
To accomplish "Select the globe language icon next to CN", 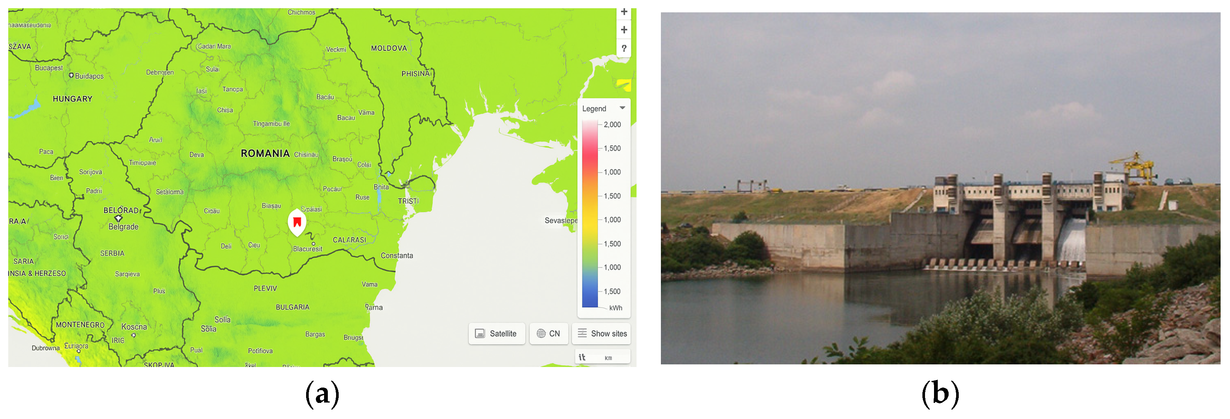I will click(x=541, y=334).
